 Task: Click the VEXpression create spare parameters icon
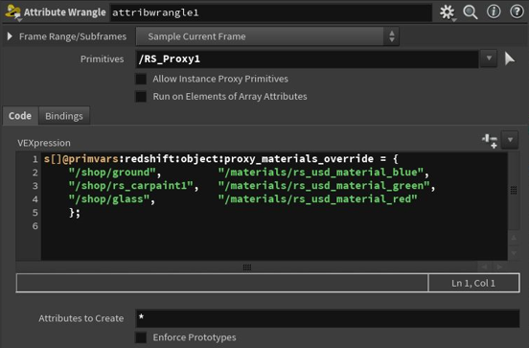[490, 140]
